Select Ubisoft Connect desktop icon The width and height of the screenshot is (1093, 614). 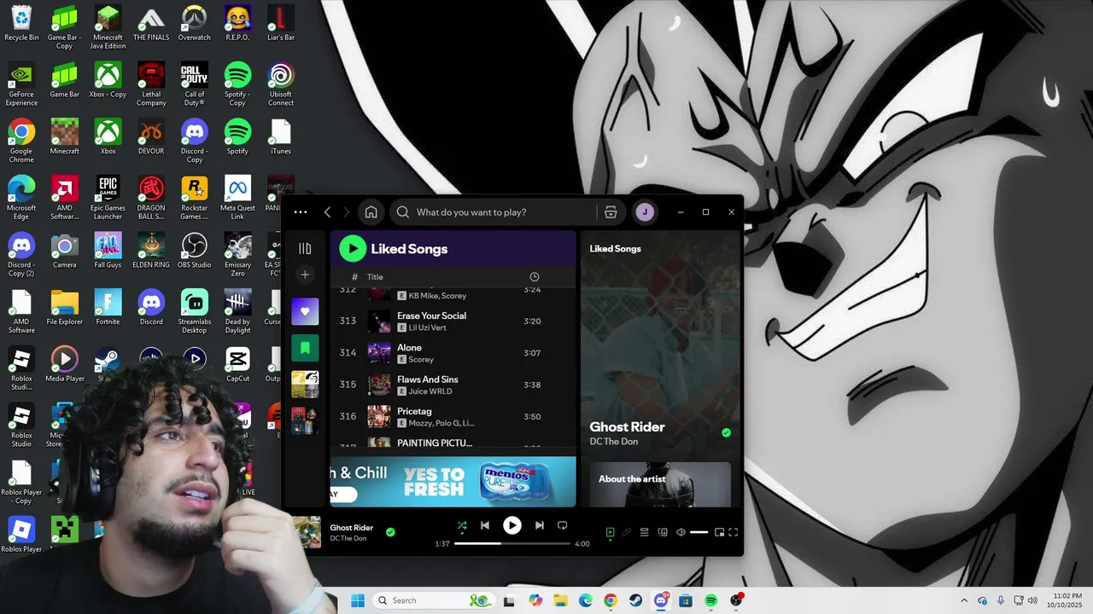coord(281,84)
